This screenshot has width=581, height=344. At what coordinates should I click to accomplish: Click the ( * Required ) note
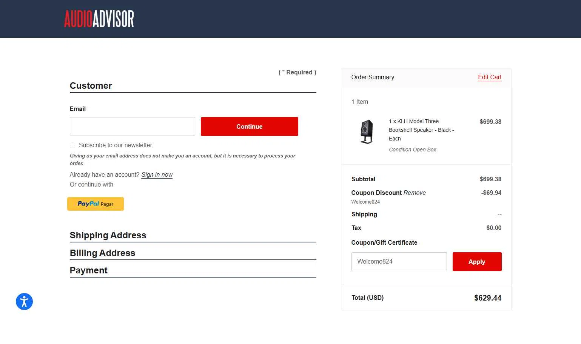tap(297, 72)
